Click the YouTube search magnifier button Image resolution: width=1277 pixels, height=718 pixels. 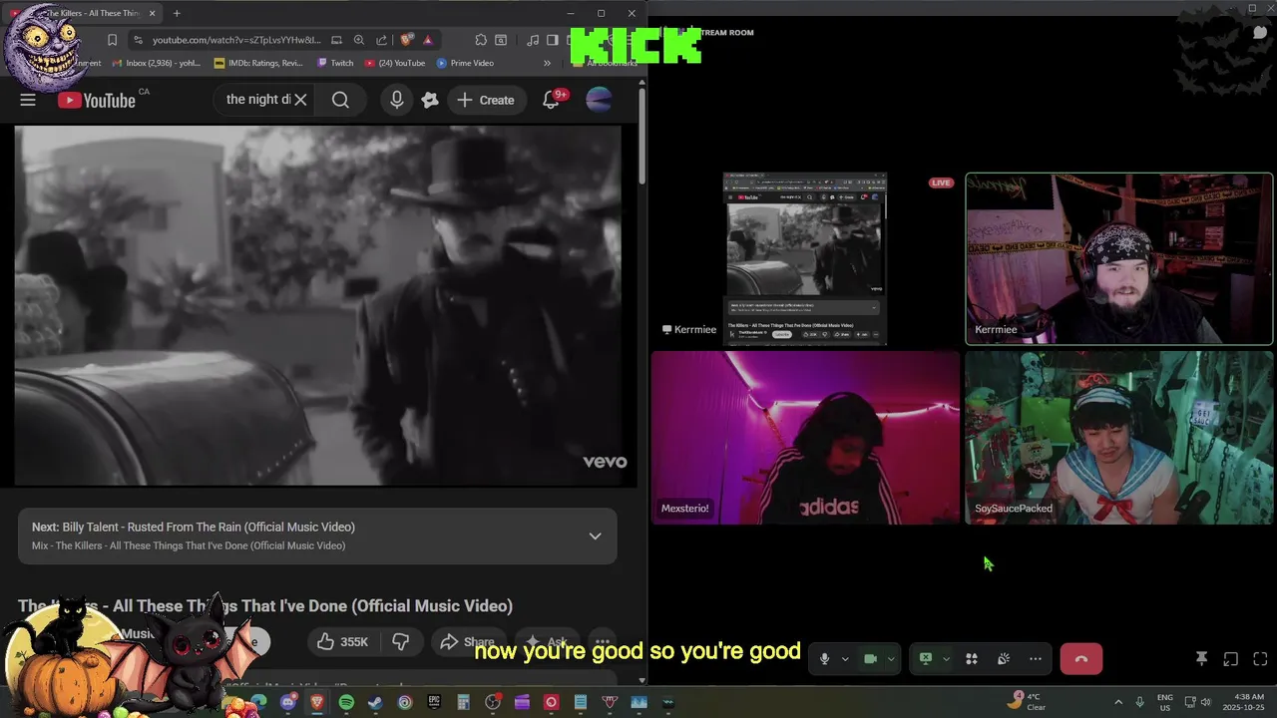coord(340,100)
